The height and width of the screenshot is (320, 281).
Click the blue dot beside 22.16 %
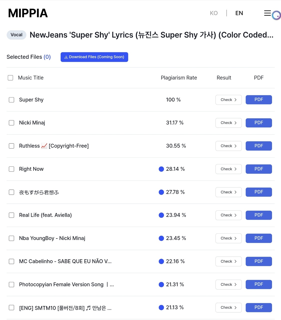coord(161,261)
